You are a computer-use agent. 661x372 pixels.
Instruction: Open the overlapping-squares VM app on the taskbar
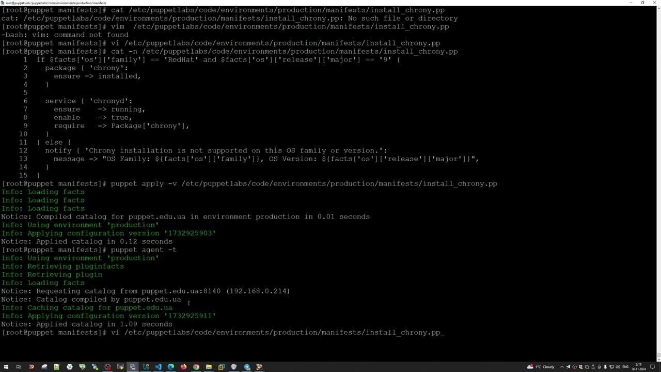point(222,367)
